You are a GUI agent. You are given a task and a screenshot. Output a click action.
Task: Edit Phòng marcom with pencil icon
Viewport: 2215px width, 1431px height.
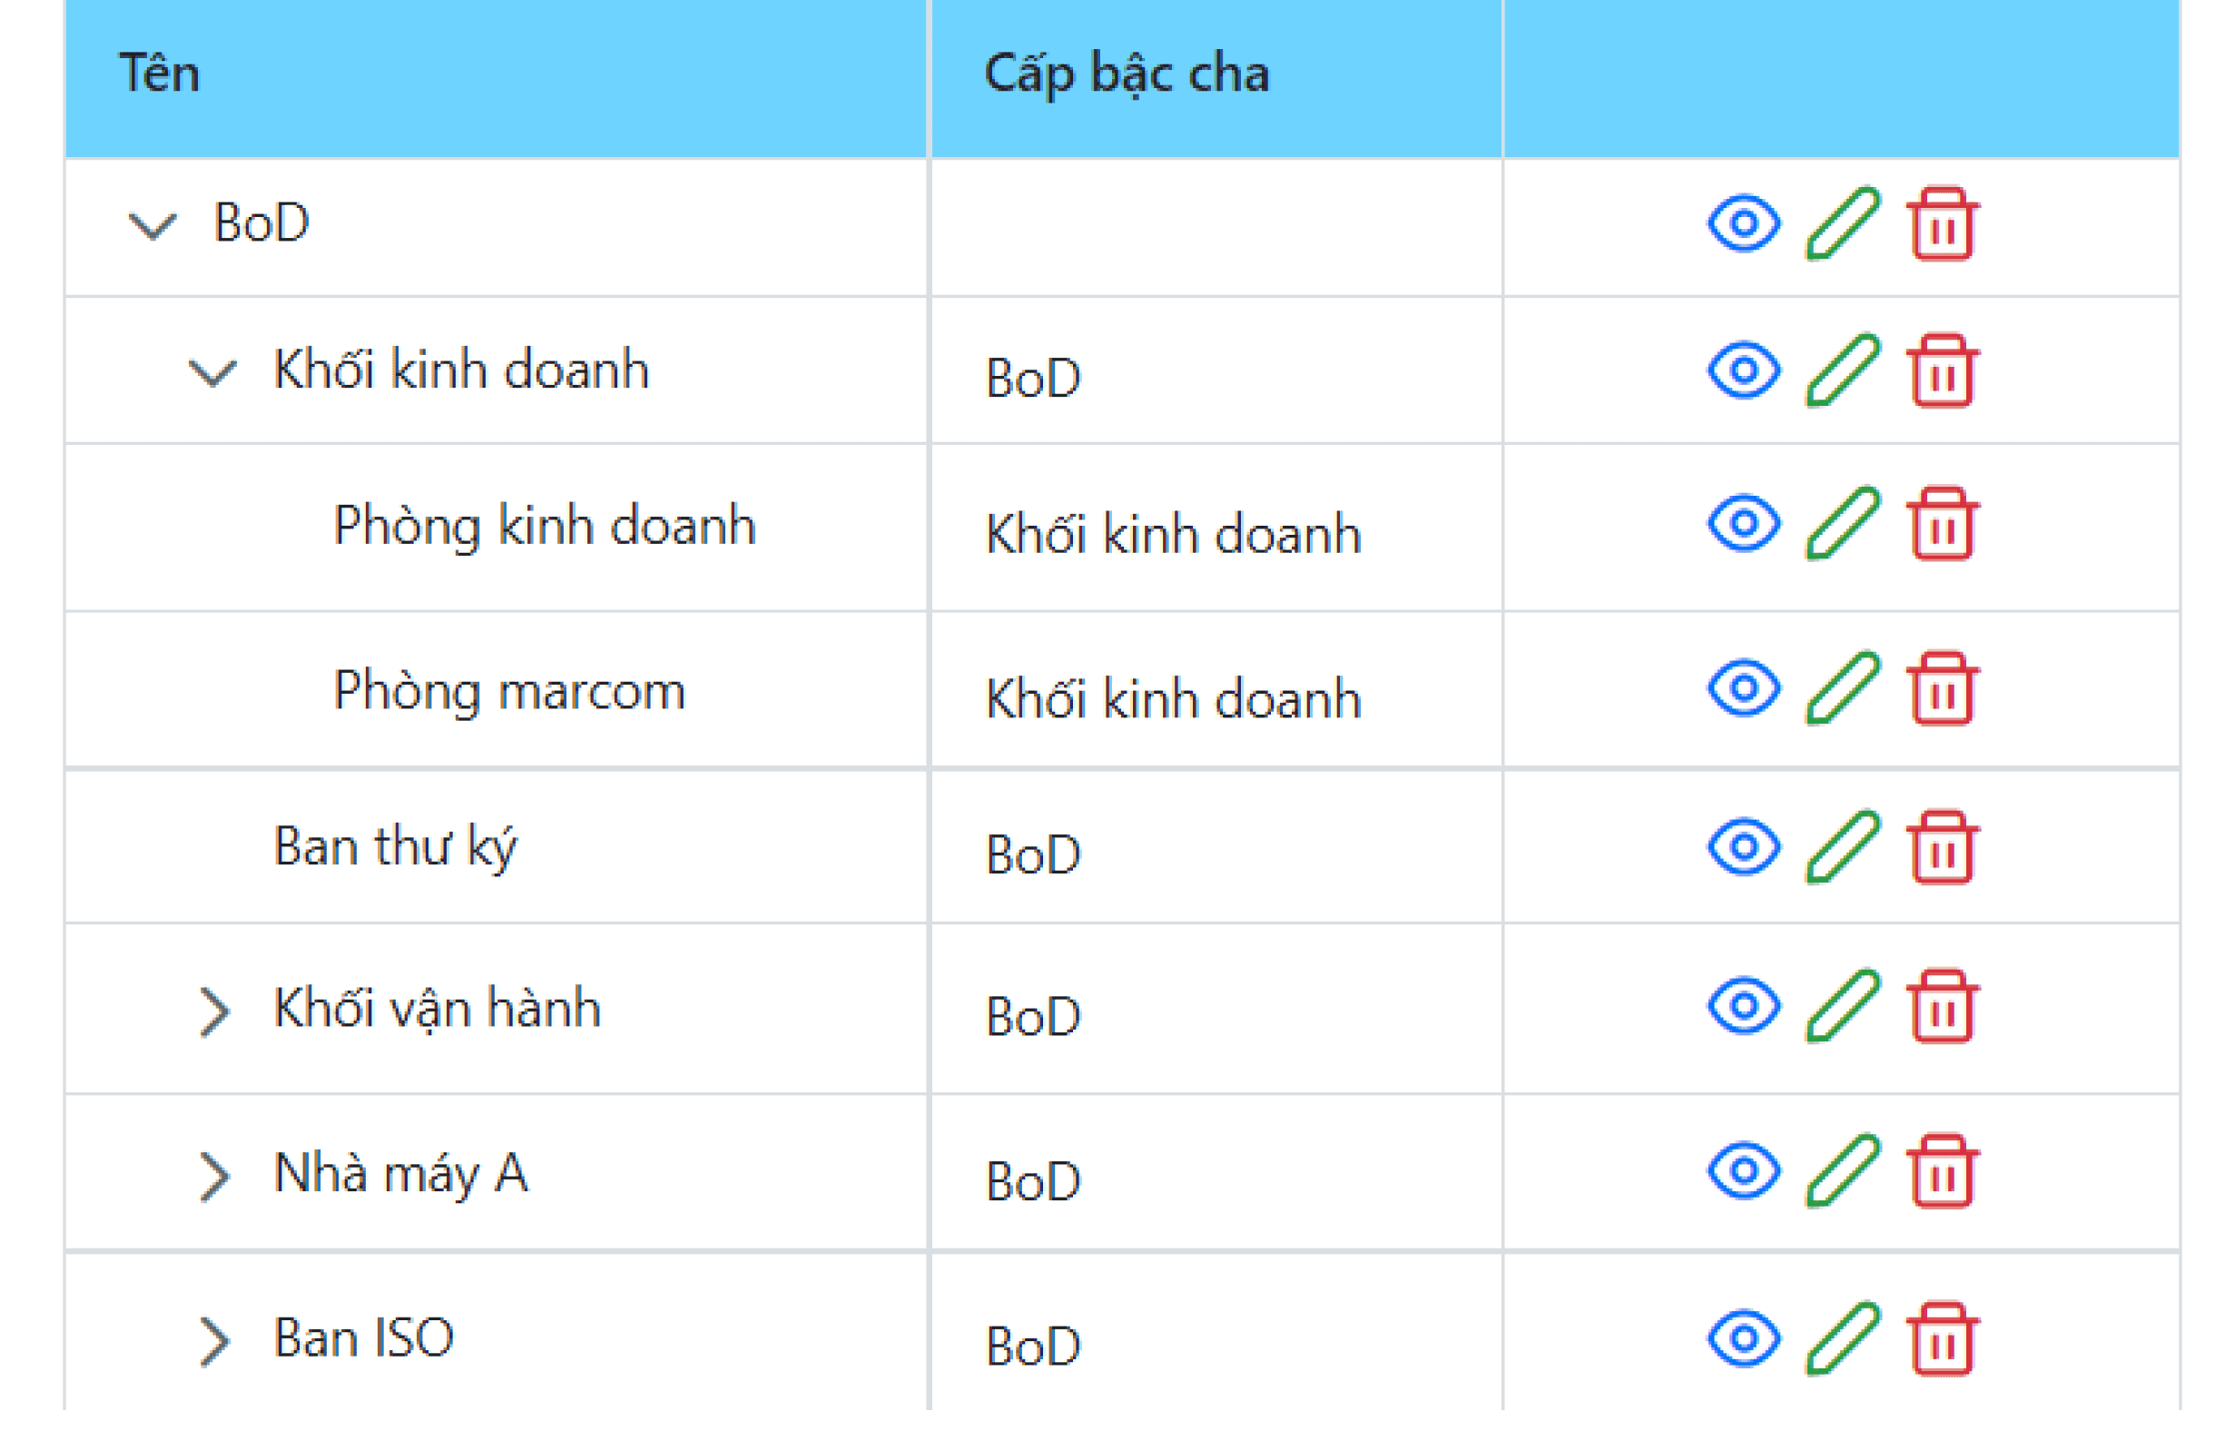click(1845, 691)
